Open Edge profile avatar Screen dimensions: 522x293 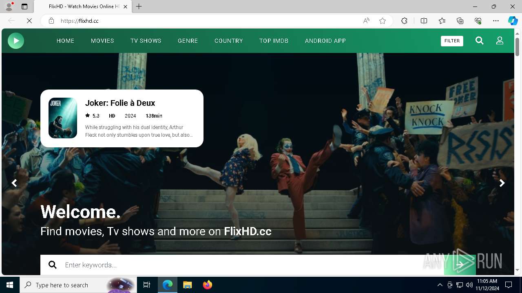tap(9, 7)
